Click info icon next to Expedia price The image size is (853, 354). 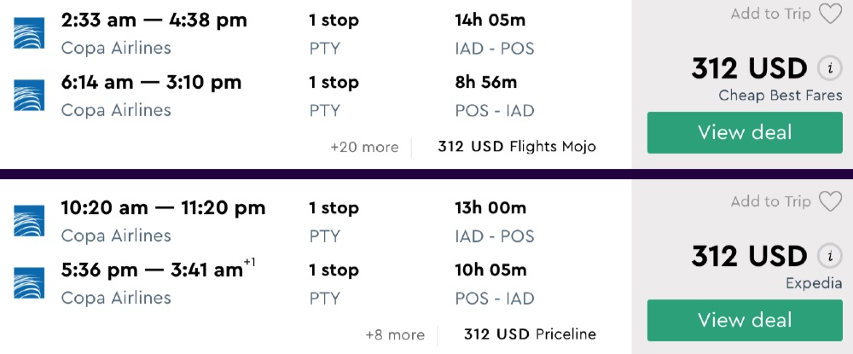828,256
